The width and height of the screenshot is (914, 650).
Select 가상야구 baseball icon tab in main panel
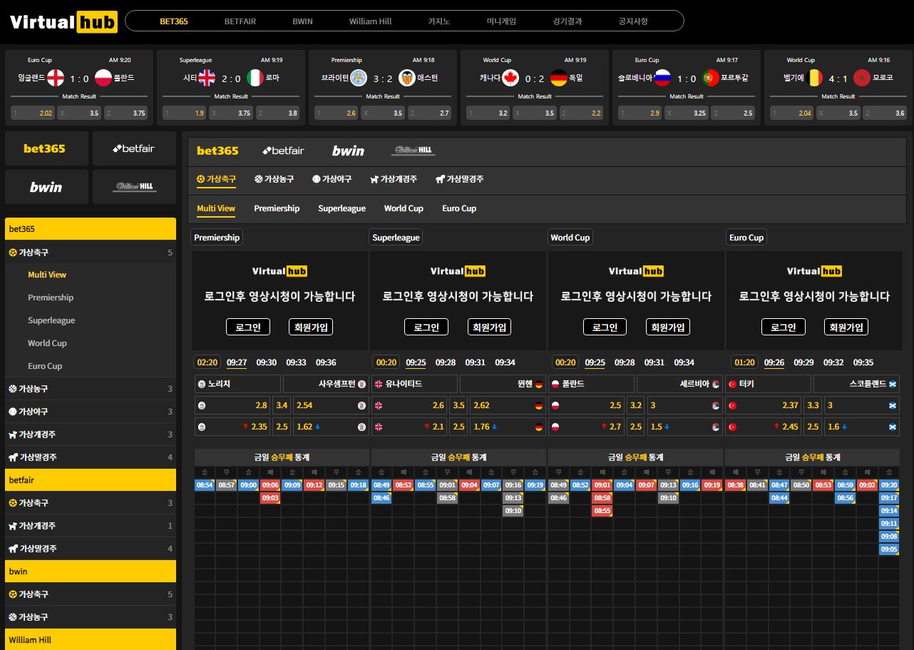pyautogui.click(x=332, y=179)
